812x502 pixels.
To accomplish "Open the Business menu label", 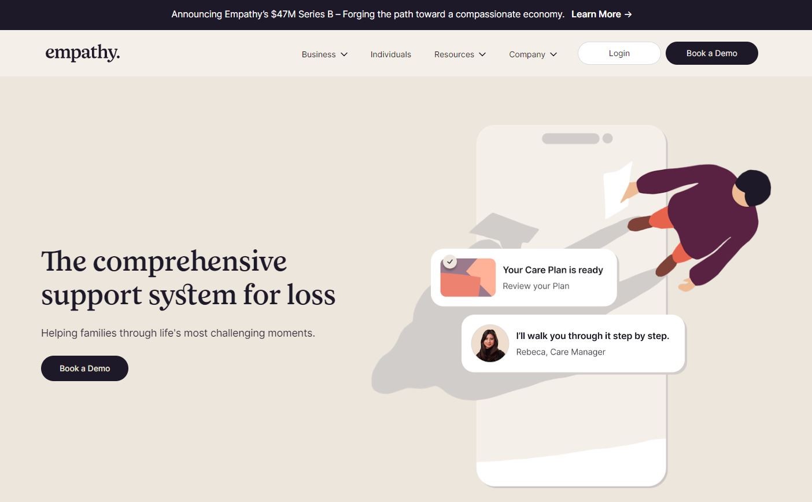I will 319,54.
